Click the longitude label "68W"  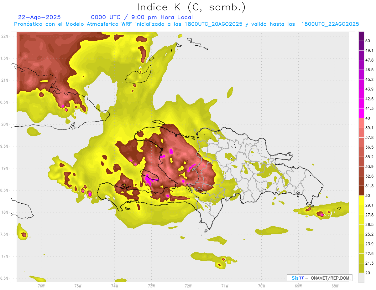335,286
